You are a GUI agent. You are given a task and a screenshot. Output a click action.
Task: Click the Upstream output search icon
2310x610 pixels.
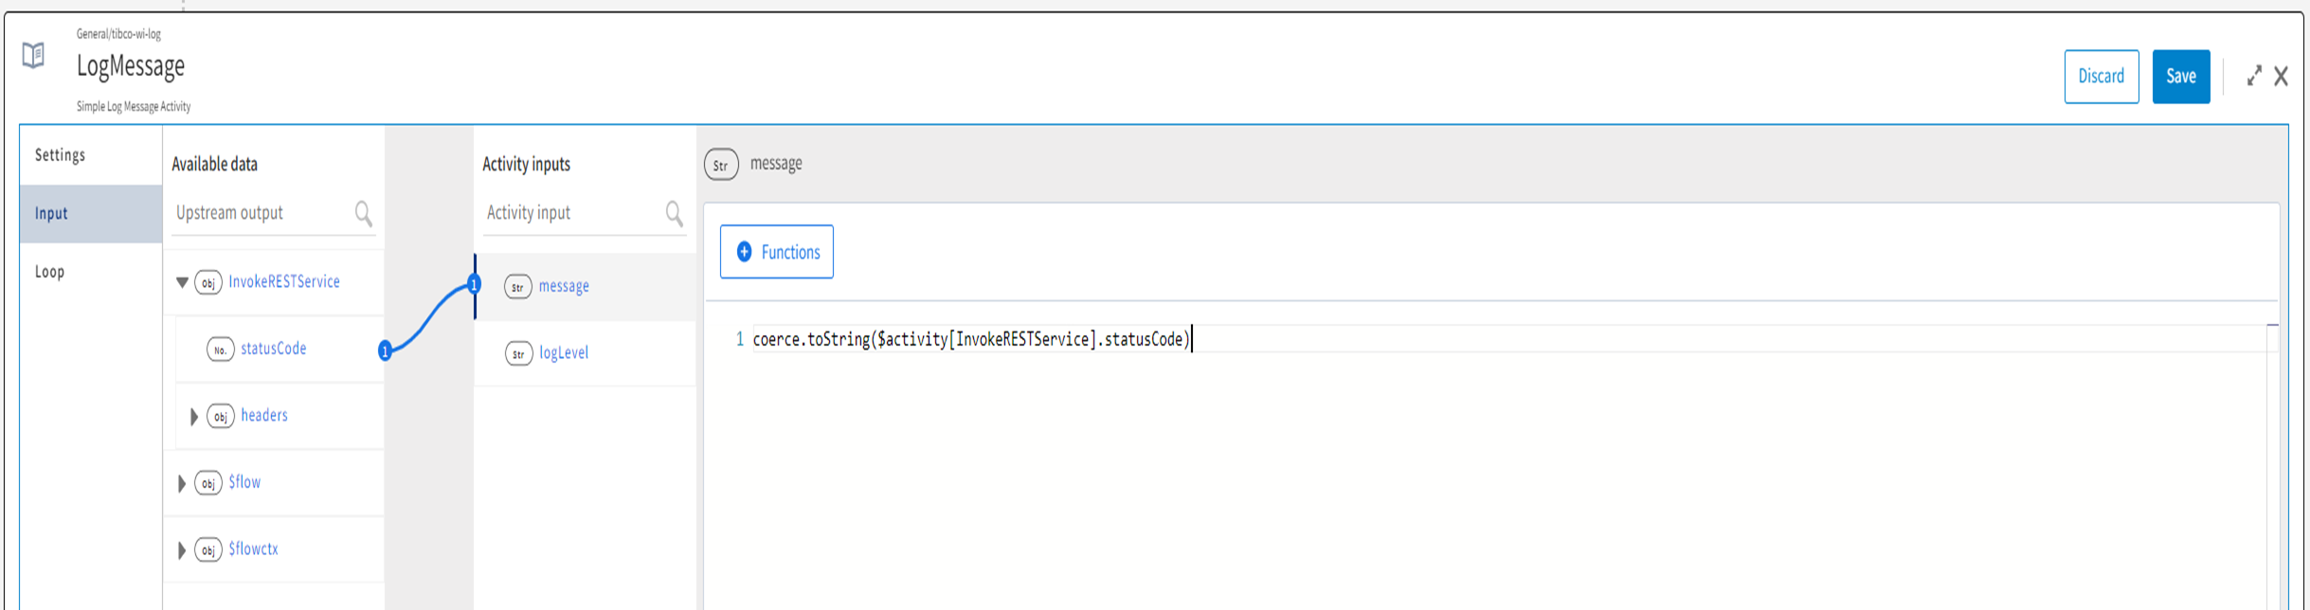click(x=363, y=213)
